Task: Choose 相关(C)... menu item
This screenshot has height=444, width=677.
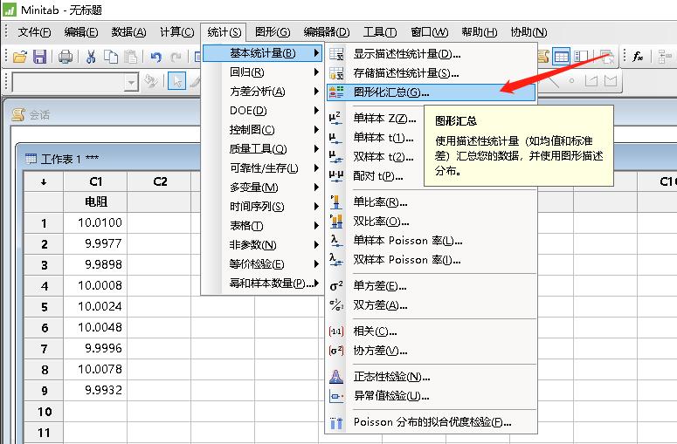Action: pos(431,331)
